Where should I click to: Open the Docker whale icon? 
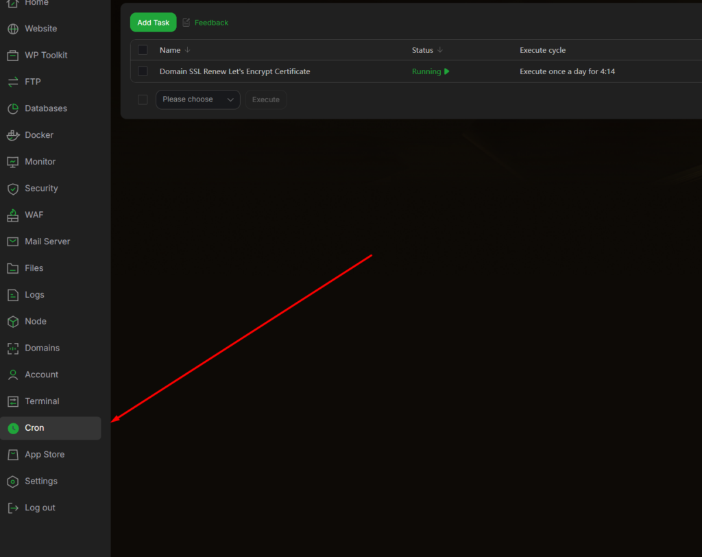13,135
